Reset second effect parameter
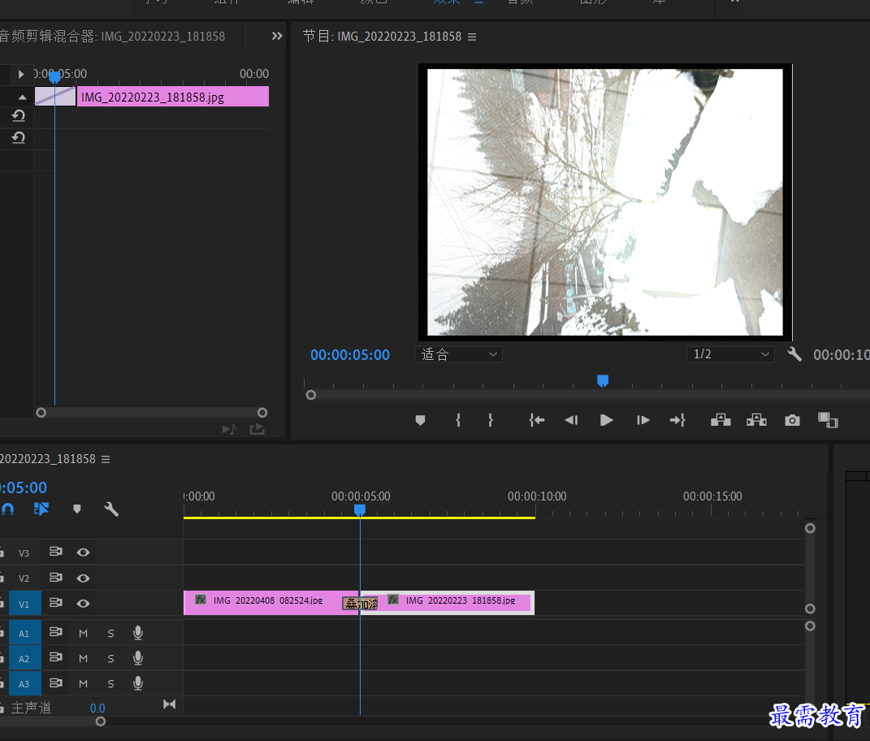Screen dimensions: 870x741 pyautogui.click(x=19, y=137)
